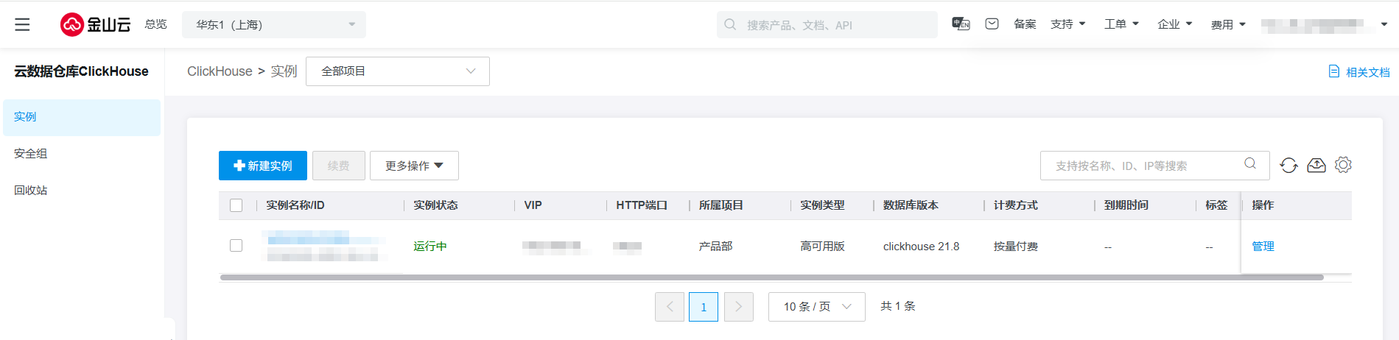Select all instances checkbox in header

236,205
